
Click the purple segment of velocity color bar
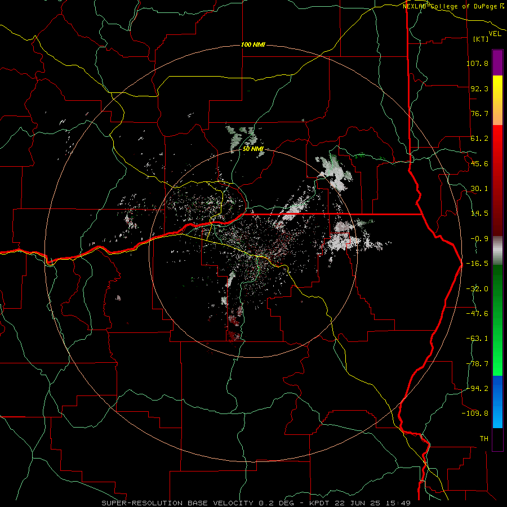coord(497,63)
